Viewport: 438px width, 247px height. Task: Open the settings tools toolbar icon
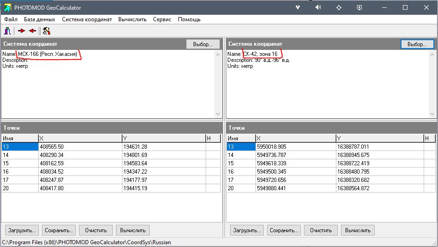tap(47, 30)
